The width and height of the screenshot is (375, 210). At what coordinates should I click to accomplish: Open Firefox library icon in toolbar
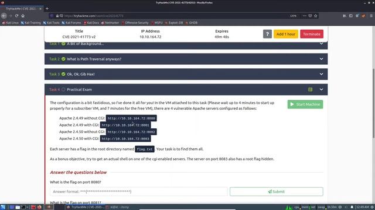click(345, 16)
